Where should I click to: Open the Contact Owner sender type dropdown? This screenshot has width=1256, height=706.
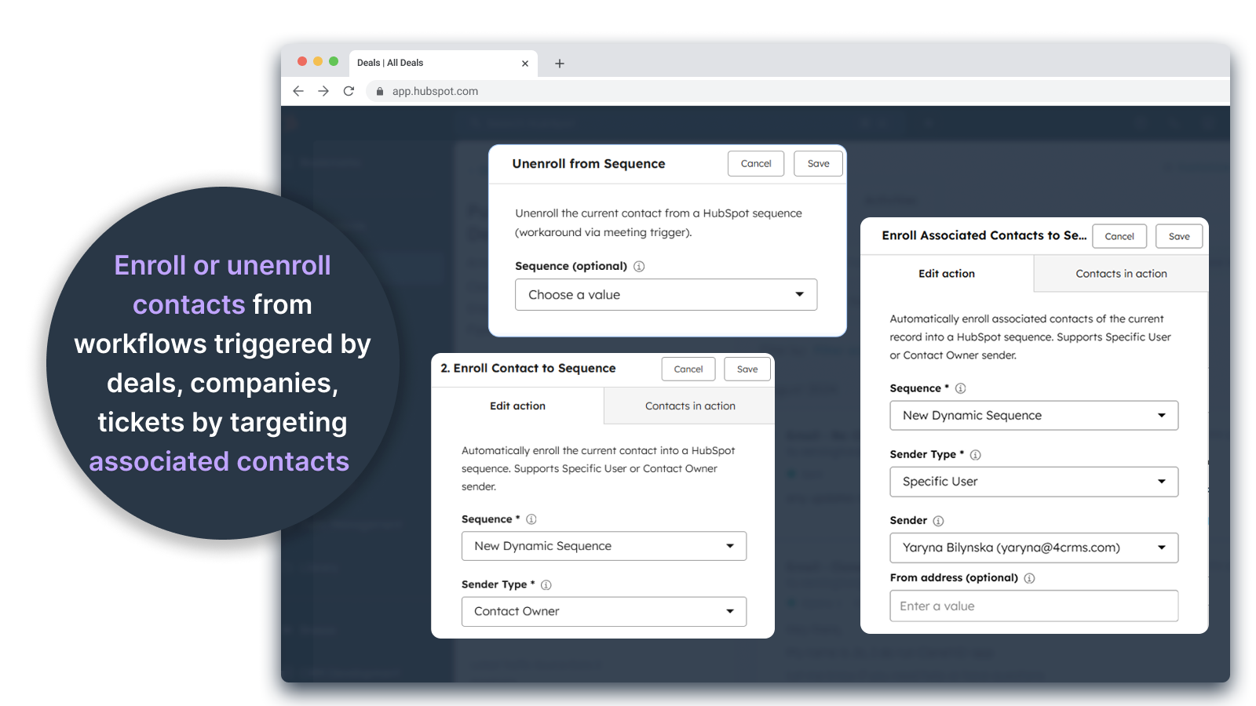604,611
